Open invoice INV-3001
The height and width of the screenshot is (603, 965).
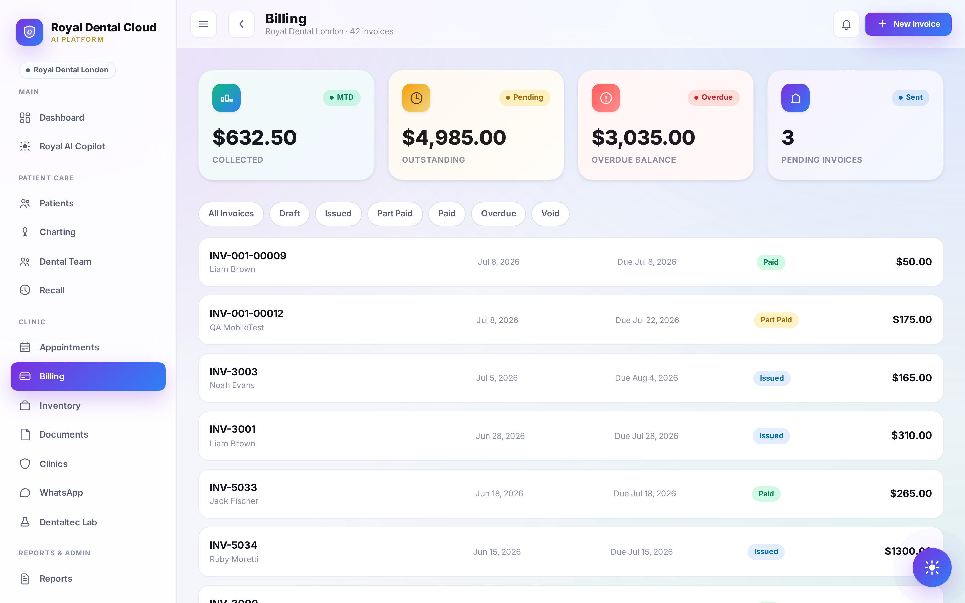[x=571, y=436]
